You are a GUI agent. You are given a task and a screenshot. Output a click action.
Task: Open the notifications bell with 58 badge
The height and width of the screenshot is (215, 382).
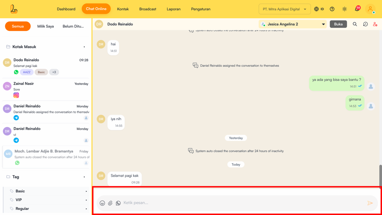(x=357, y=9)
